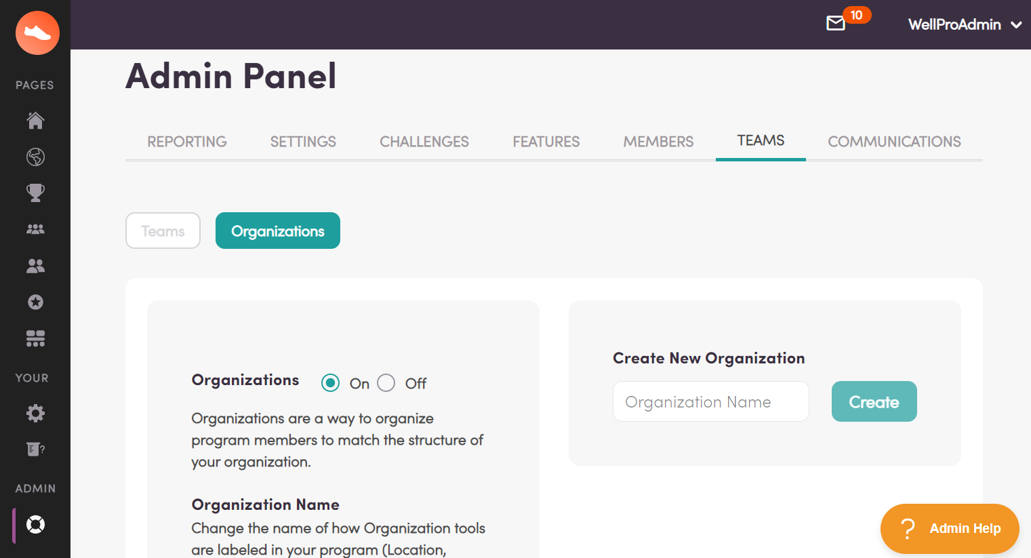
Task: Open the Communications tab
Action: (894, 142)
